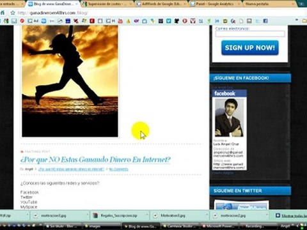Open the blank page bookmark icon
307x230 pixels.
point(241,21)
